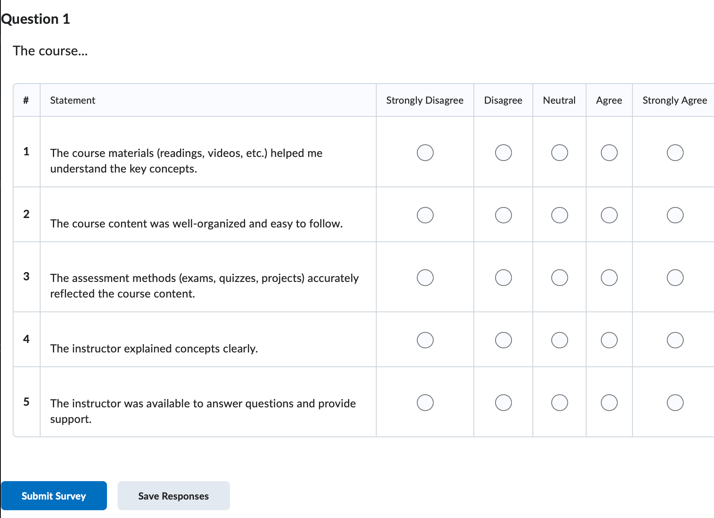Select Strongly Disagree for instructor clarity statement

(x=425, y=340)
